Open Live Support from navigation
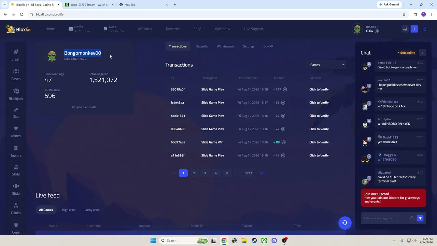Viewport: 437px width, 246px height. 254,29
